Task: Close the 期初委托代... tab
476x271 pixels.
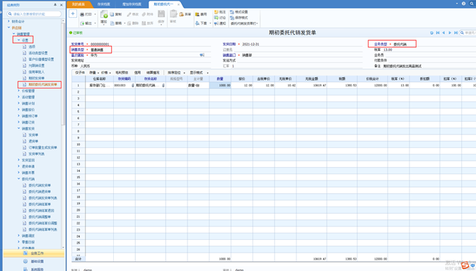Action: pos(178,4)
